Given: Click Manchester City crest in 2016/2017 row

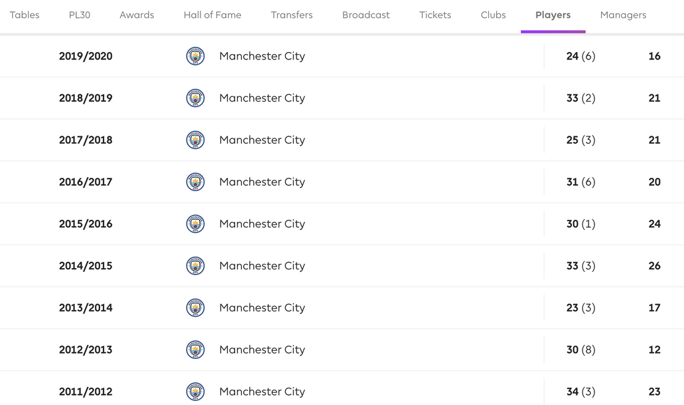Looking at the screenshot, I should (x=195, y=182).
